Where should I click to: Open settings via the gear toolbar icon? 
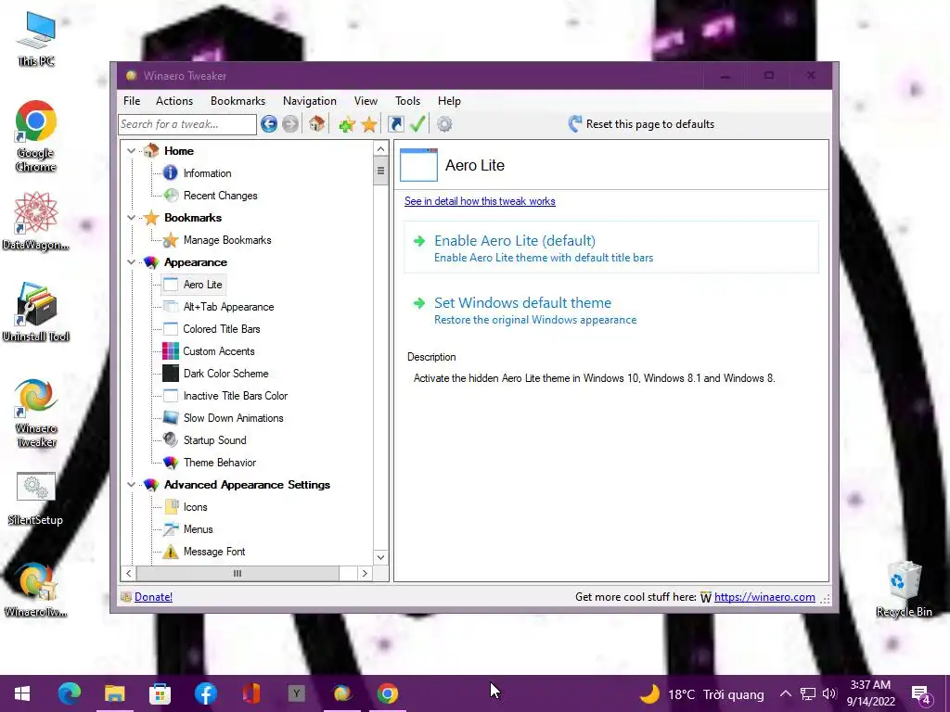click(x=444, y=124)
